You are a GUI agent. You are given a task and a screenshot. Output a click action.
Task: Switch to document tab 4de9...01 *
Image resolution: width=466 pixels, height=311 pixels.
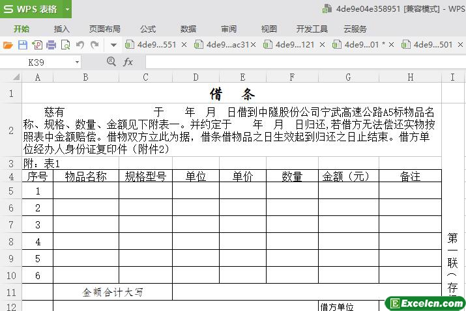coord(360,45)
